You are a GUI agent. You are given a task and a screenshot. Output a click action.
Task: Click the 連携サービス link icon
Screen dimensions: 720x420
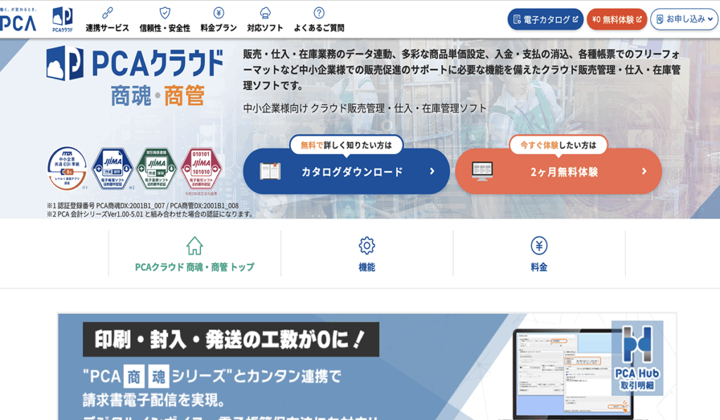(x=107, y=13)
